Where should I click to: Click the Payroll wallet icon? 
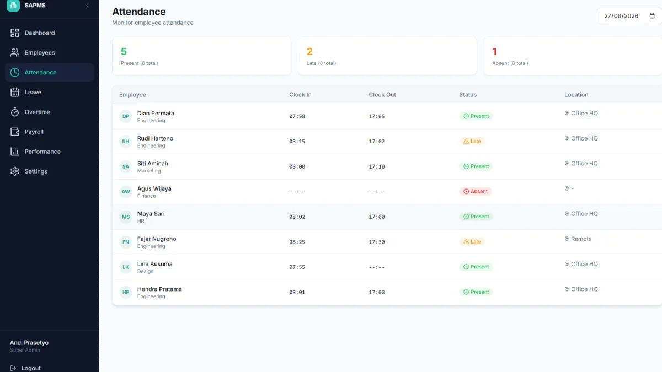(x=15, y=132)
